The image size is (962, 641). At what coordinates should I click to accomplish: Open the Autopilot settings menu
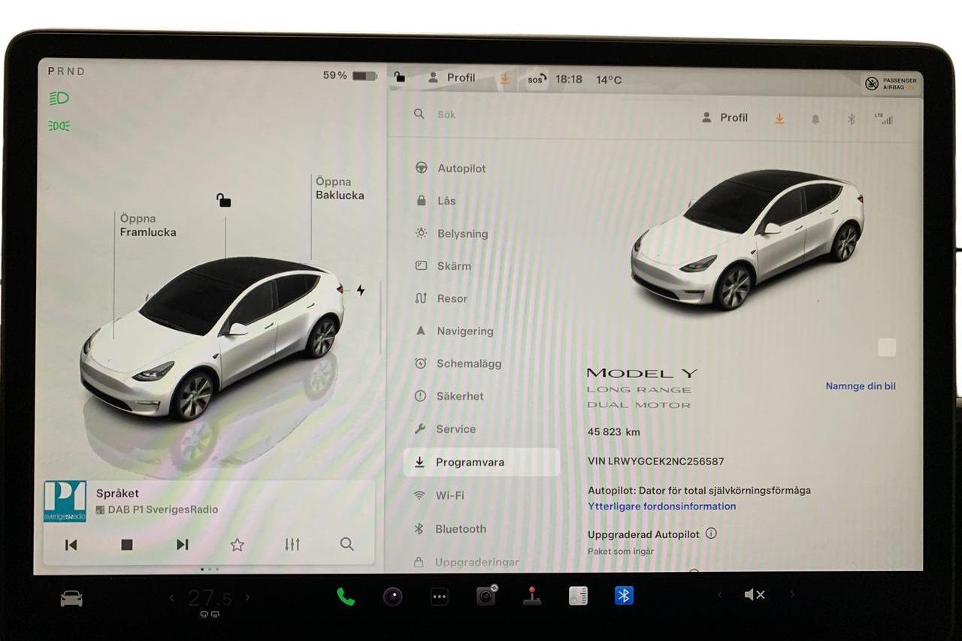coord(451,168)
